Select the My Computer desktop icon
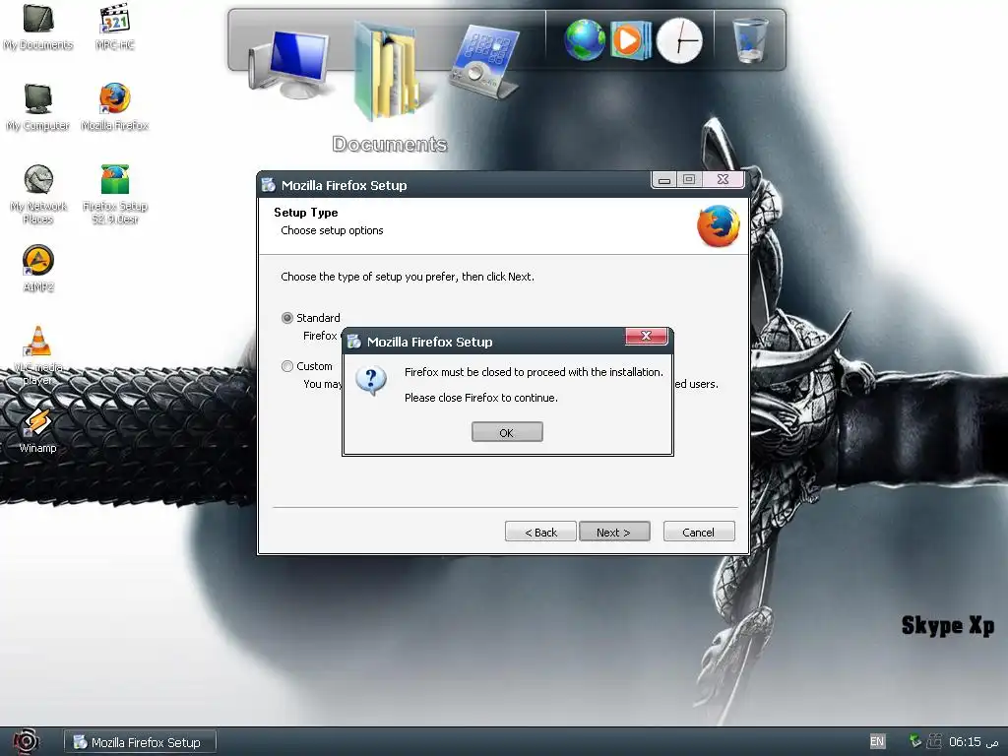1008x756 pixels. coord(38,107)
